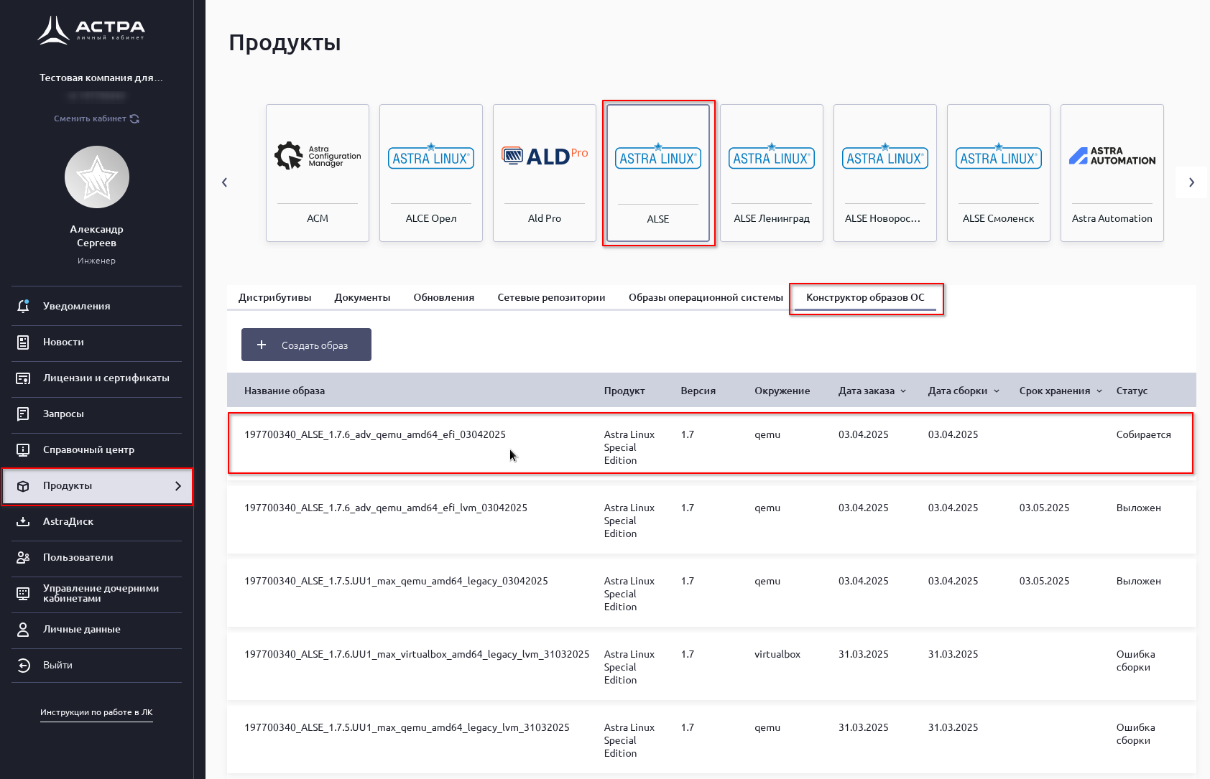
Task: Click the Licenses and certificates icon
Action: pyautogui.click(x=23, y=378)
